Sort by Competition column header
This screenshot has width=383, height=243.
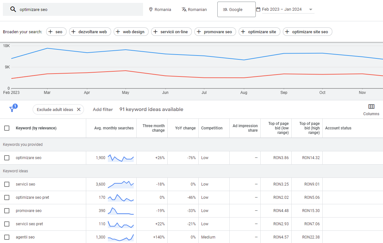tap(212, 128)
